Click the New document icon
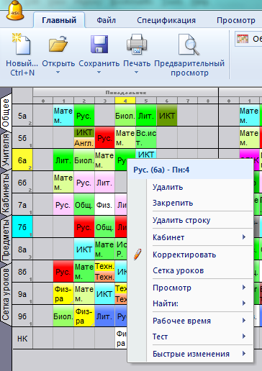Viewport: 262px width, 371px height. pos(22,45)
